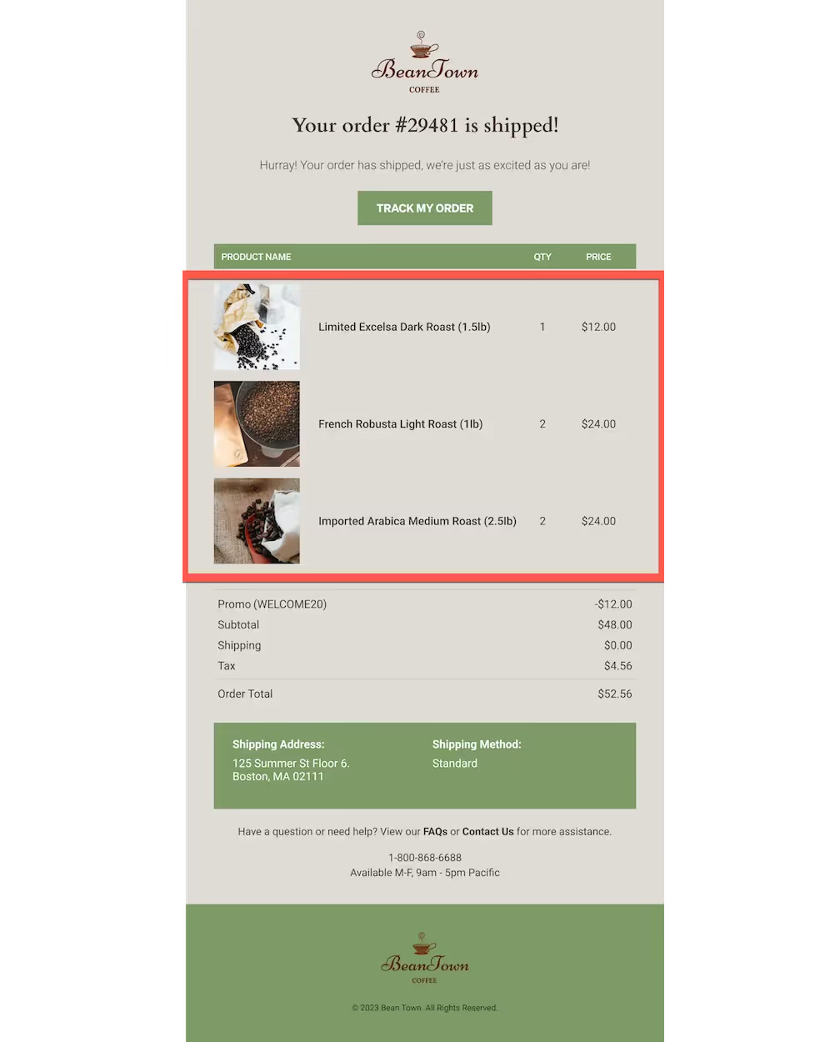835x1042 pixels.
Task: Select the French Robusta Light Roast image
Action: tap(257, 424)
